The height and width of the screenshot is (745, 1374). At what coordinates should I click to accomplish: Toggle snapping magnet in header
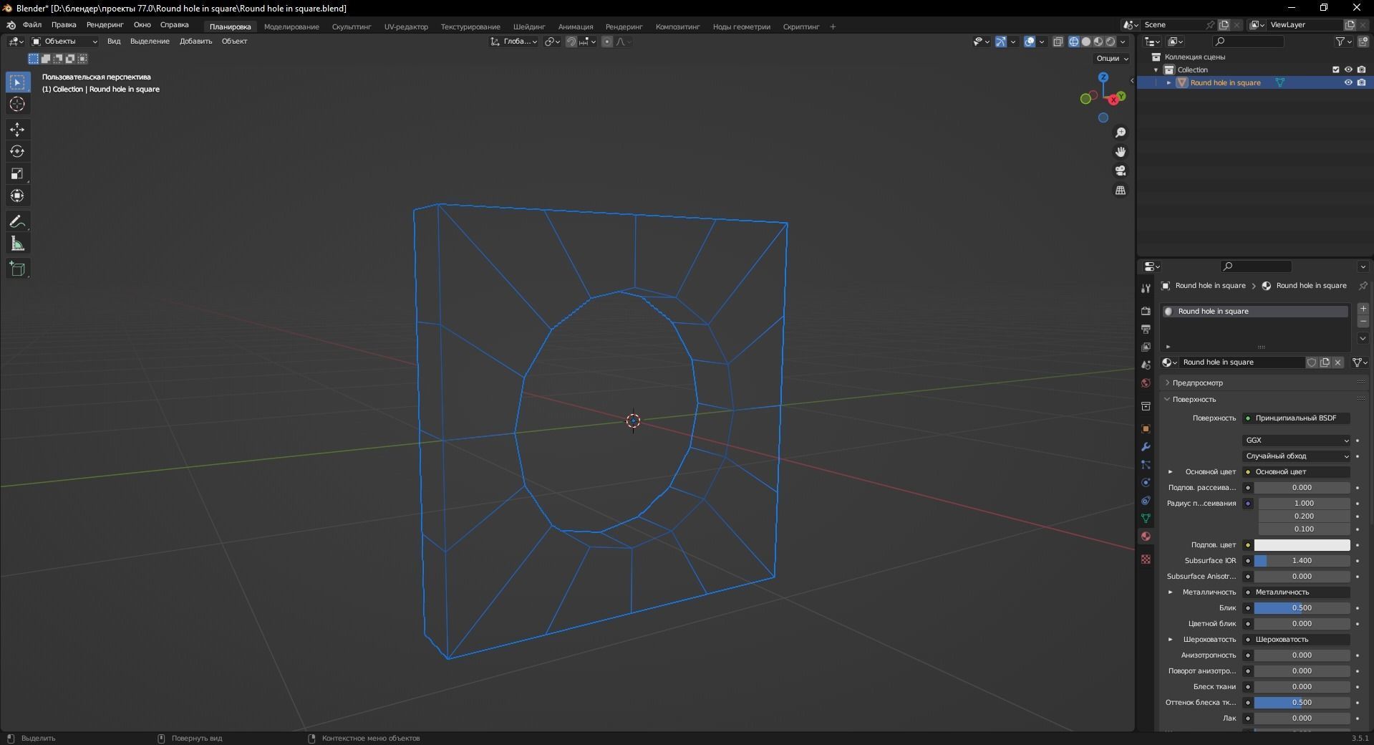pyautogui.click(x=571, y=42)
